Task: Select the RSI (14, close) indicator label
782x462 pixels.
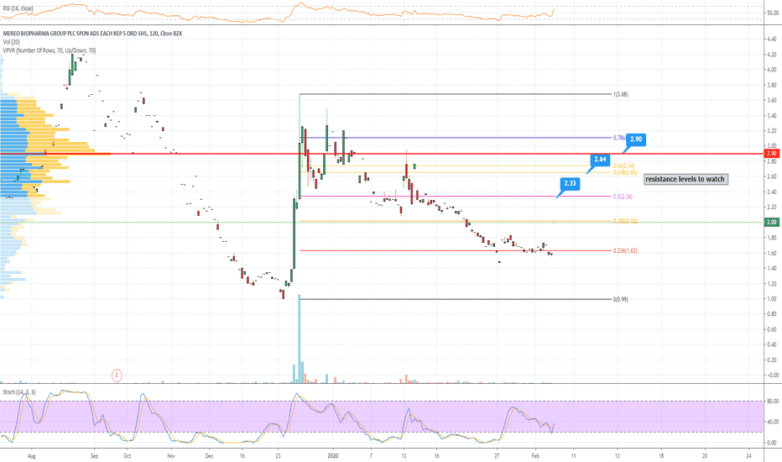Action: (18, 8)
